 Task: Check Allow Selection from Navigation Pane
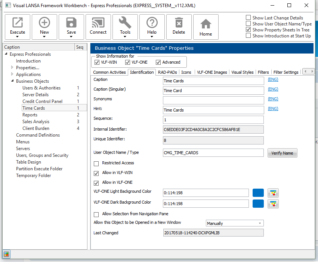click(96, 214)
